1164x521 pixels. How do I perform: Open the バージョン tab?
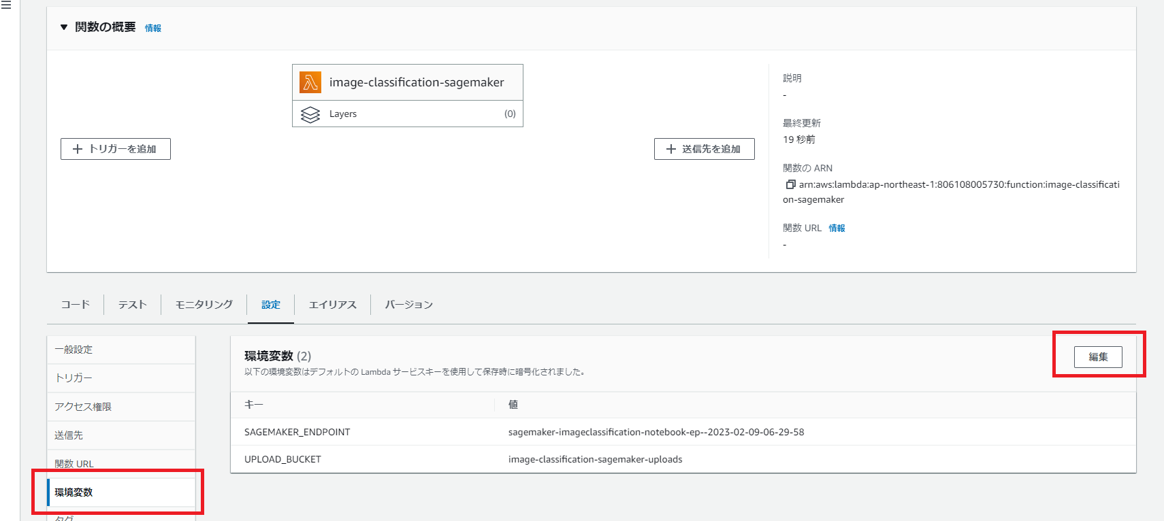pyautogui.click(x=409, y=305)
